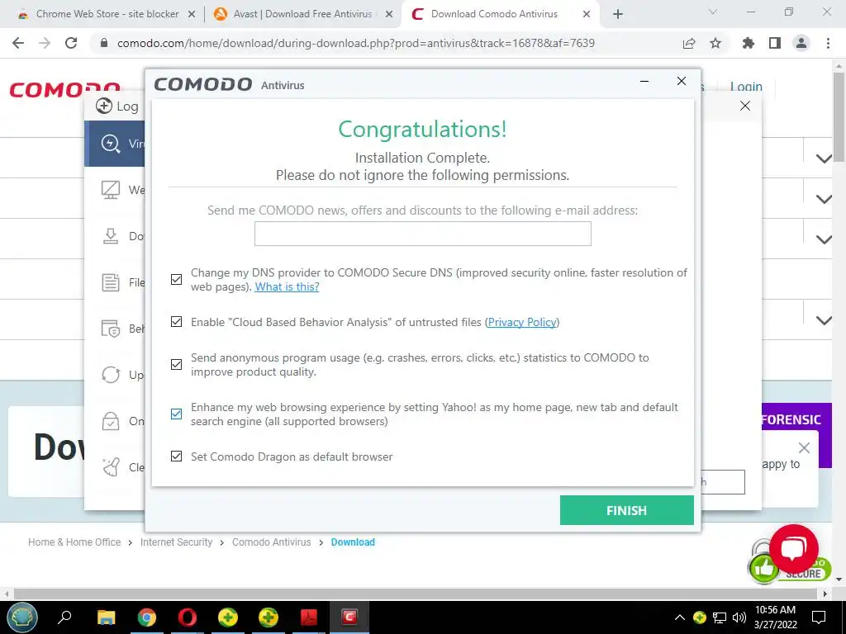Open the What is this? link
846x634 pixels.
287,286
